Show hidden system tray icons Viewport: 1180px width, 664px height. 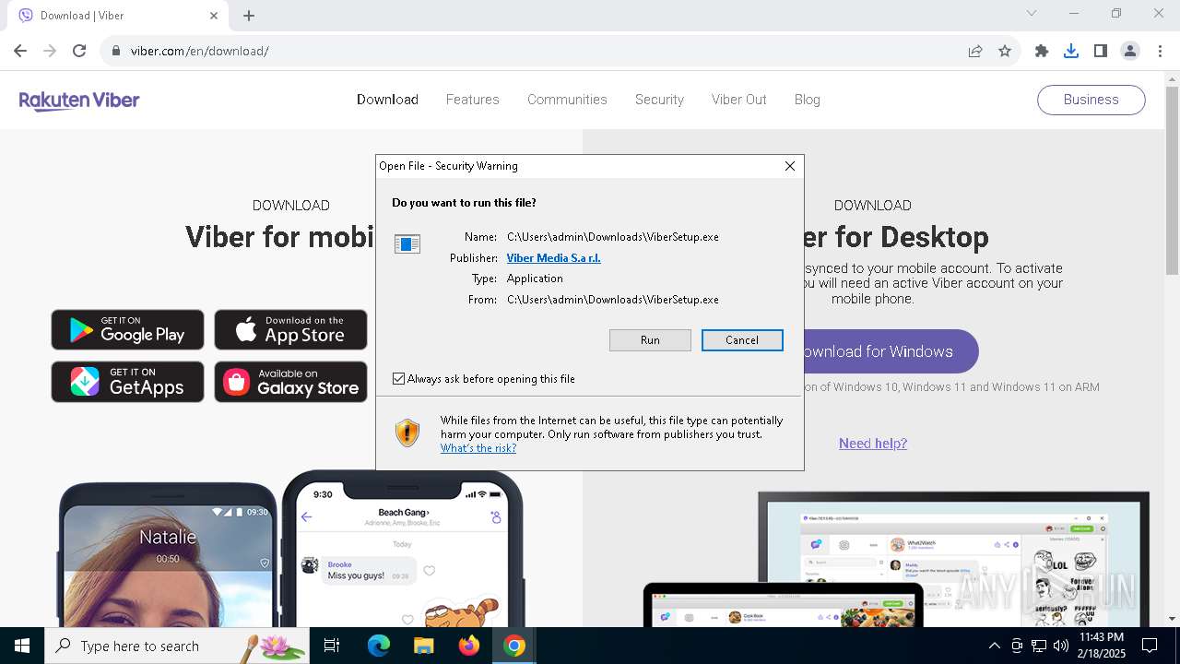(x=994, y=646)
